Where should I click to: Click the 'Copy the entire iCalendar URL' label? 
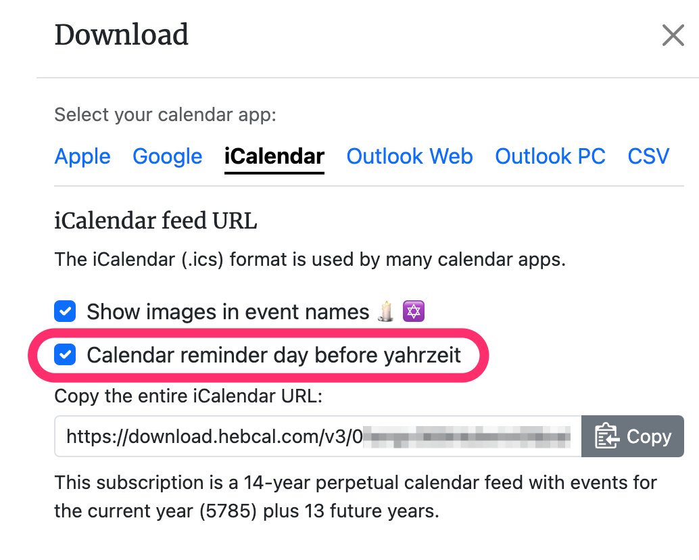[188, 396]
